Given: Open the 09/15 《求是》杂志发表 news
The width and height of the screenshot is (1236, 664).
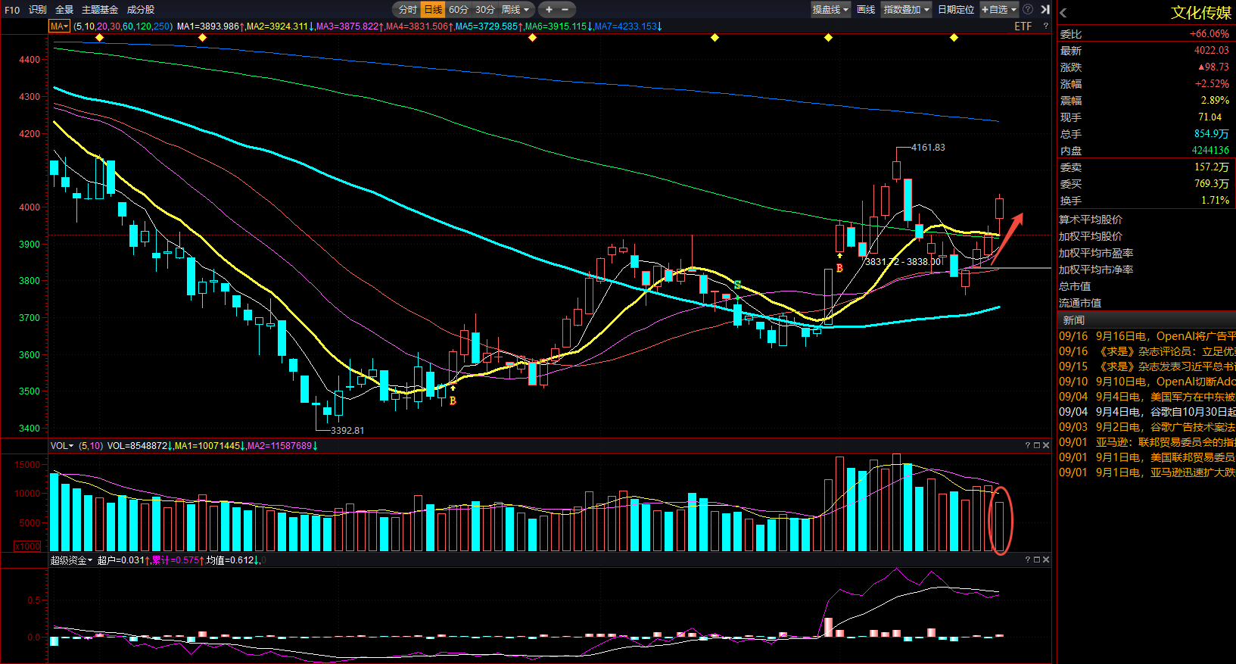Looking at the screenshot, I should 1147,366.
